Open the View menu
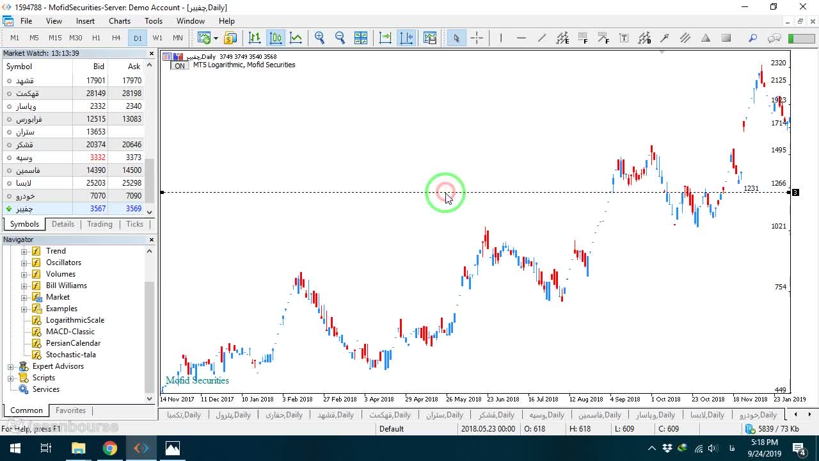Image resolution: width=819 pixels, height=461 pixels. tap(54, 20)
